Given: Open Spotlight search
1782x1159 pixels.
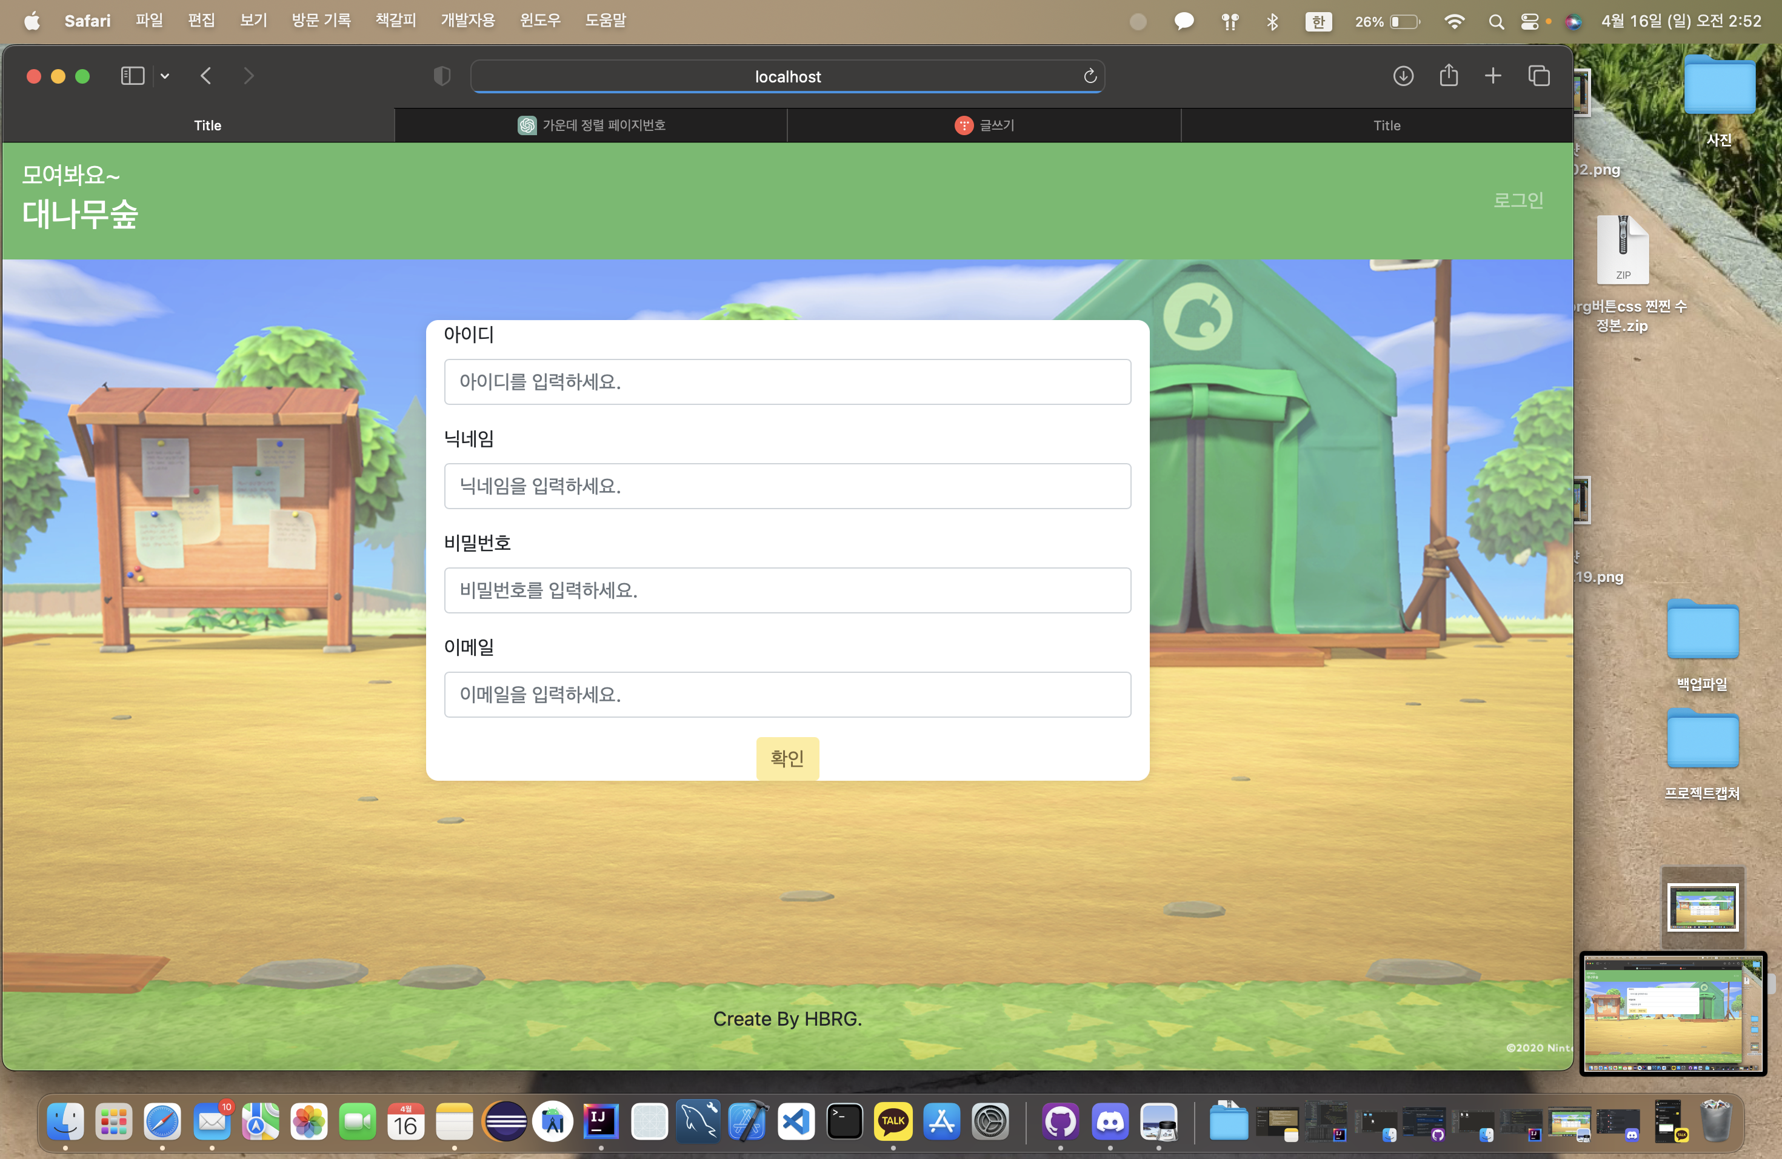Looking at the screenshot, I should [x=1496, y=22].
